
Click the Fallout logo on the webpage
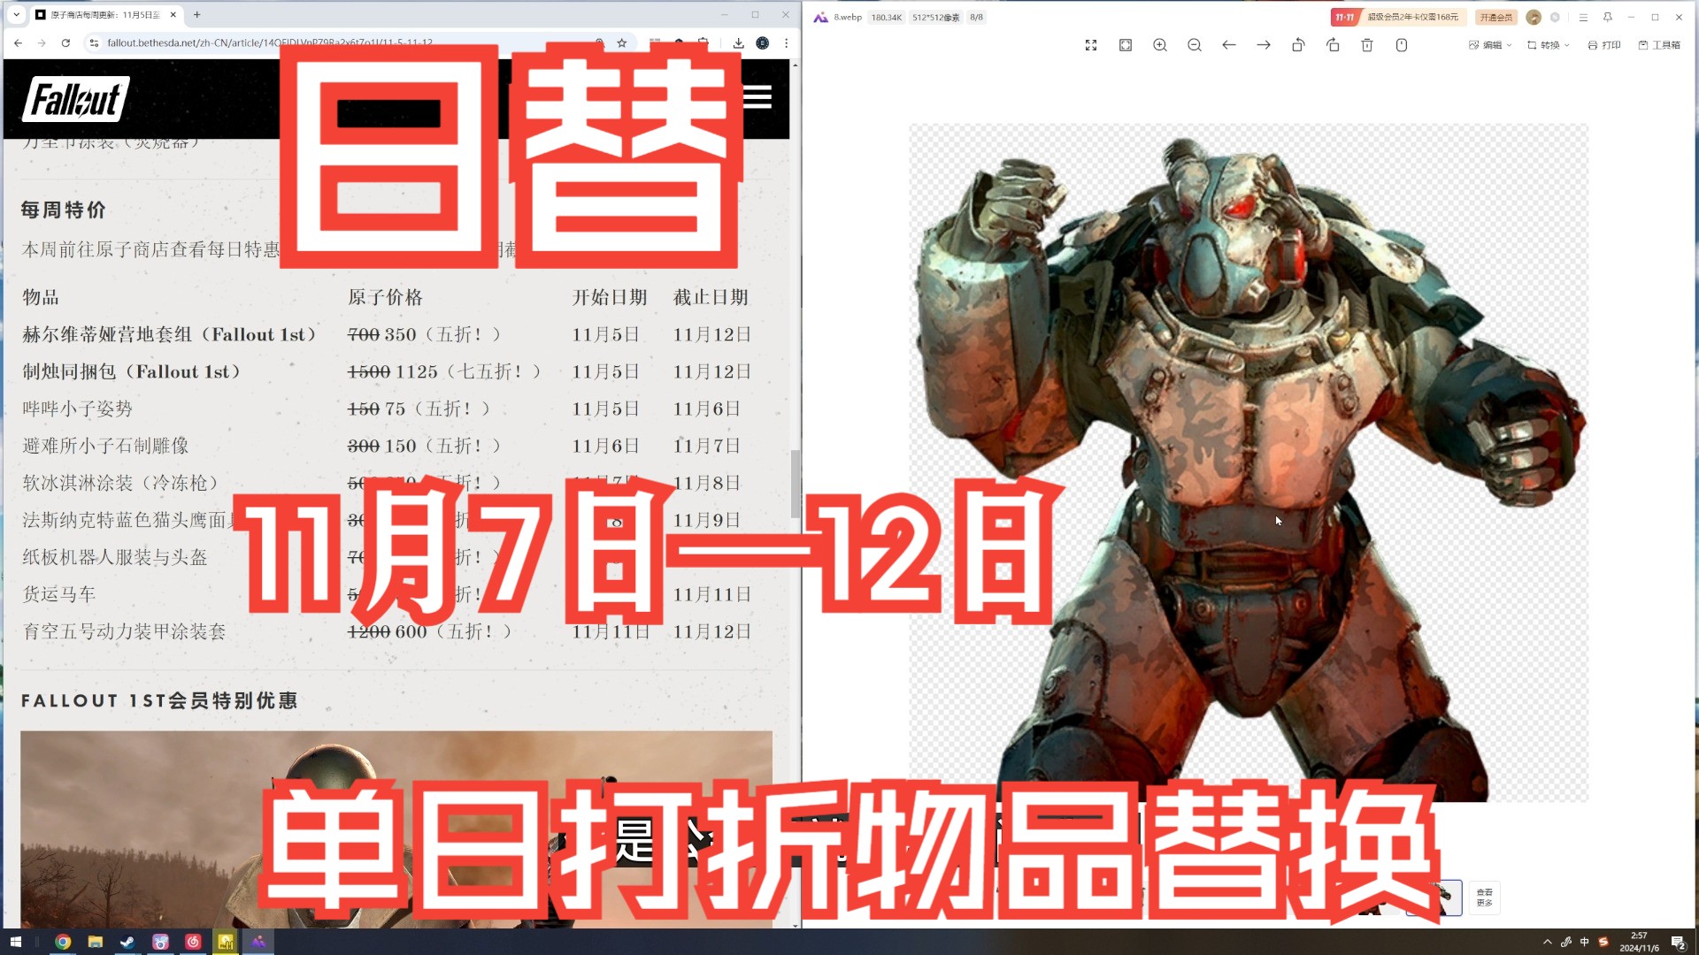pos(76,98)
